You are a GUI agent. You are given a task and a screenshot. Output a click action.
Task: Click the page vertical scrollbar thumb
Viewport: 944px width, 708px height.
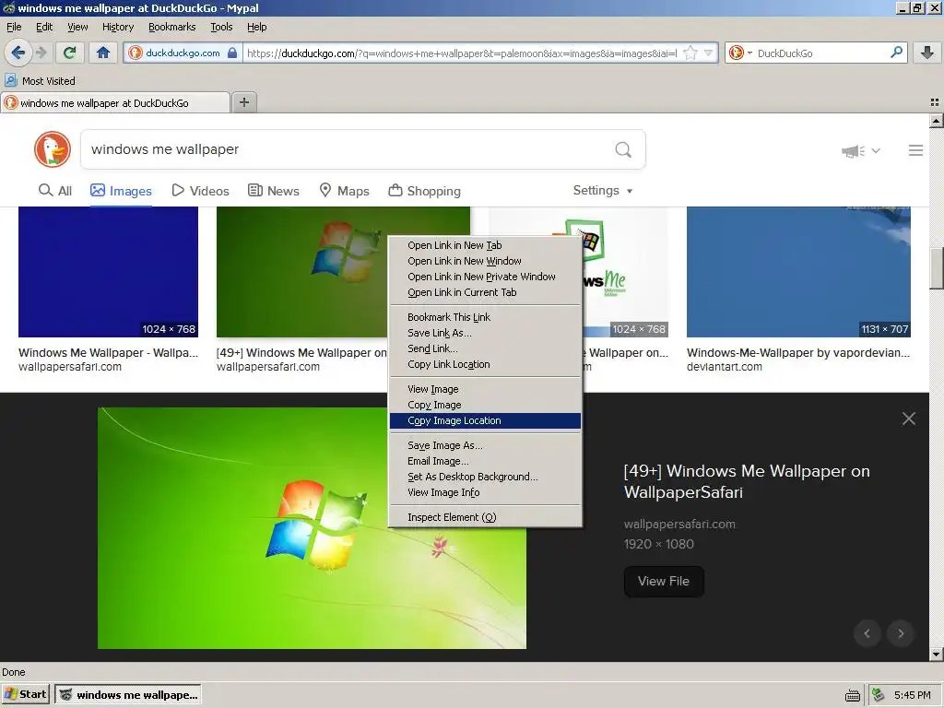937,268
